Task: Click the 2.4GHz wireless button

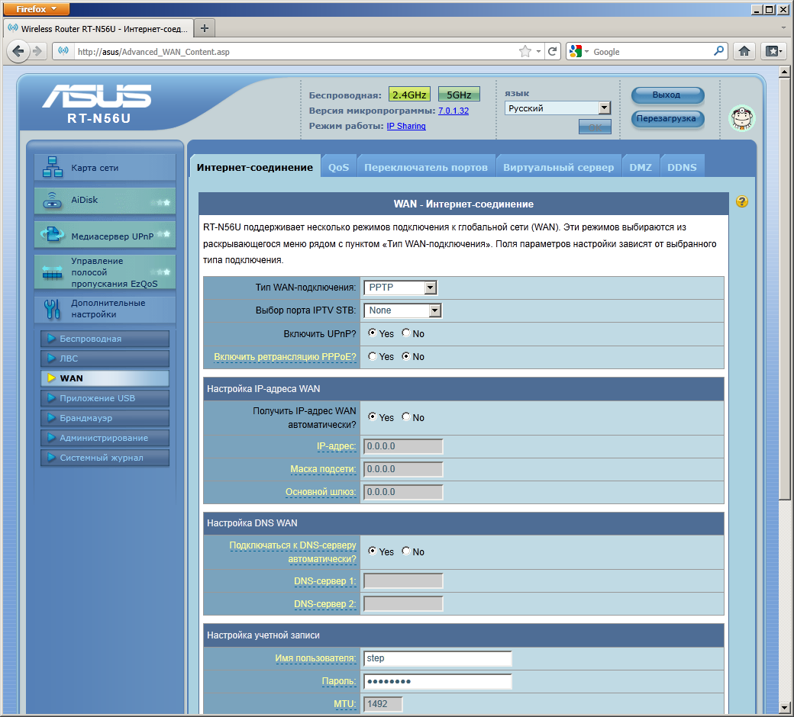Action: (409, 95)
